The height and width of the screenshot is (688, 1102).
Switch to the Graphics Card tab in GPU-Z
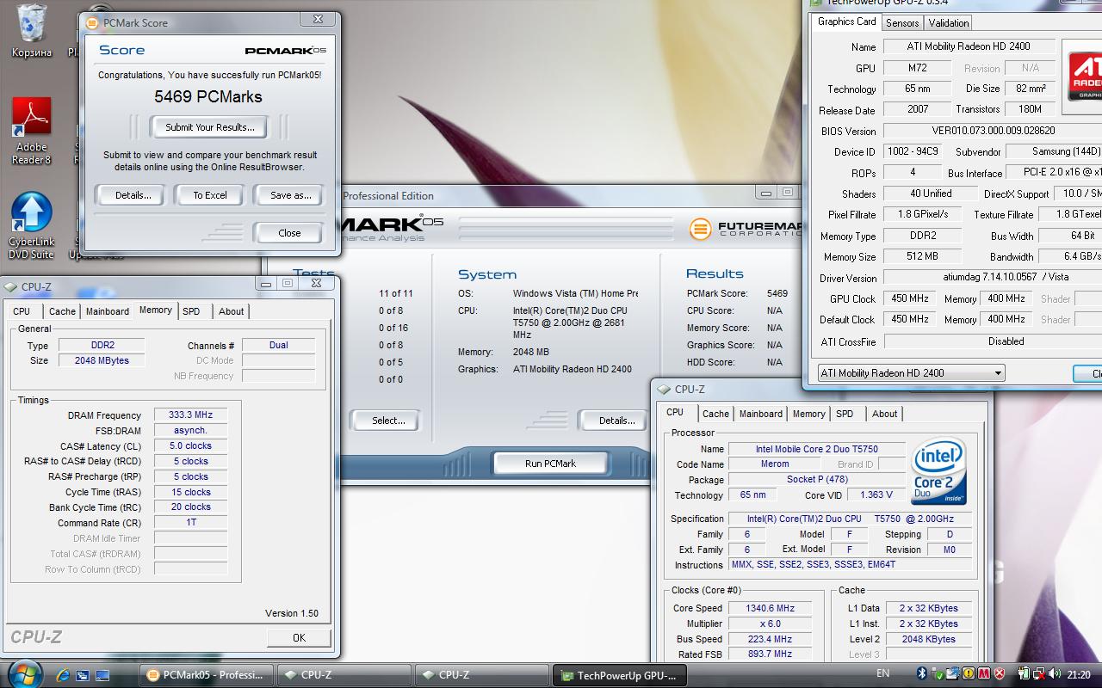pos(846,22)
